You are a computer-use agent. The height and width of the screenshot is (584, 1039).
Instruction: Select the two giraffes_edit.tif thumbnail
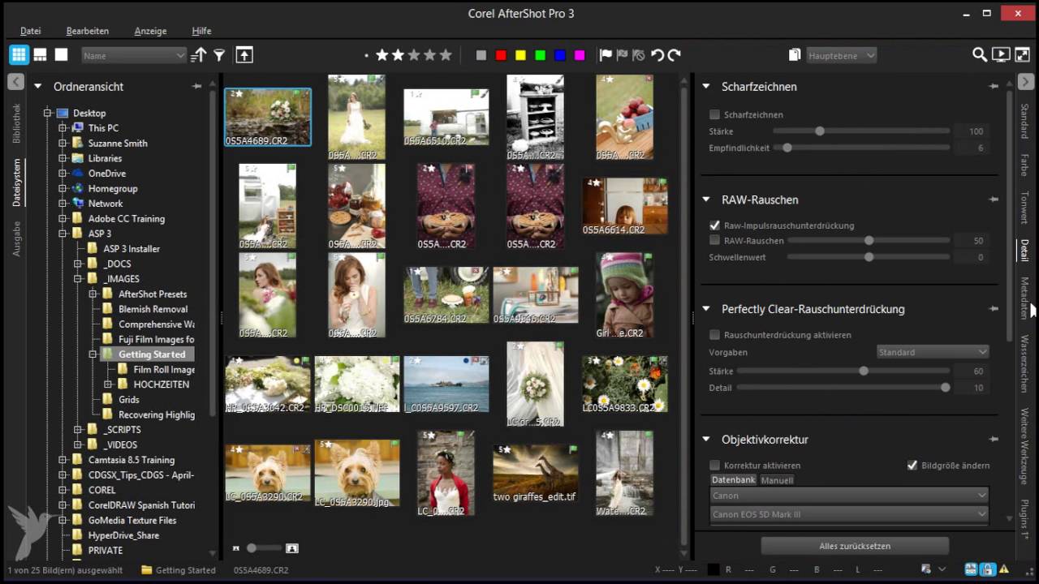coord(535,473)
